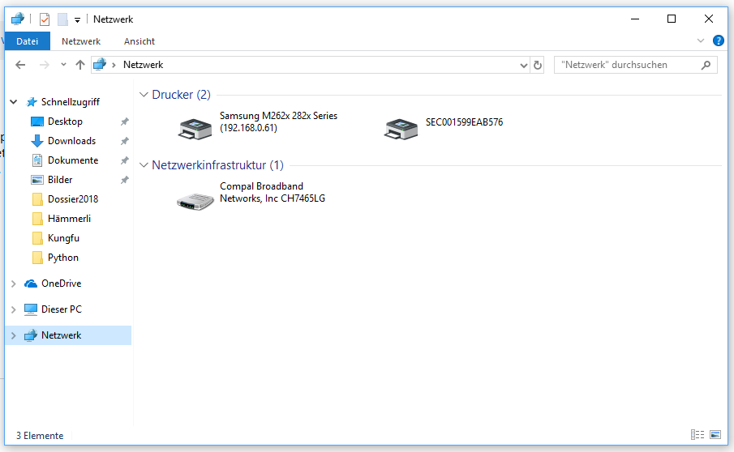734x452 pixels.
Task: Open the Dossier2018 folder
Action: 73,199
